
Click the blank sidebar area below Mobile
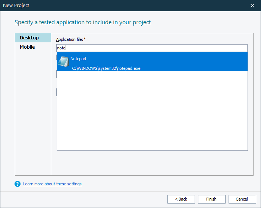coord(33,111)
